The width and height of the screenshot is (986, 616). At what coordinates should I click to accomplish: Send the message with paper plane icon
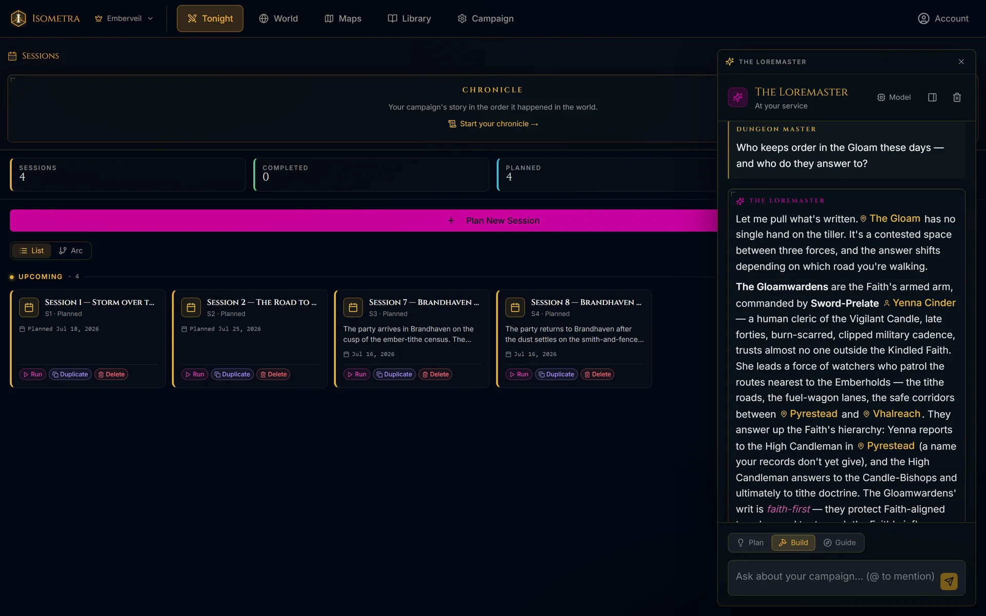(x=949, y=581)
